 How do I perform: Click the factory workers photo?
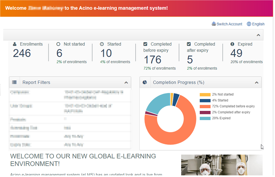coord(222,165)
